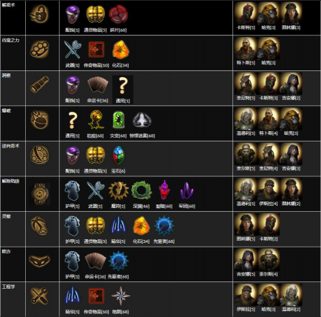
Task: Click the green bestiary jar reward icon
Action: (118, 120)
